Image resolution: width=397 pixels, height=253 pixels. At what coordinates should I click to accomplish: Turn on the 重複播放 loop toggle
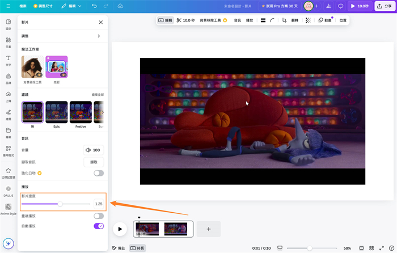click(x=99, y=216)
